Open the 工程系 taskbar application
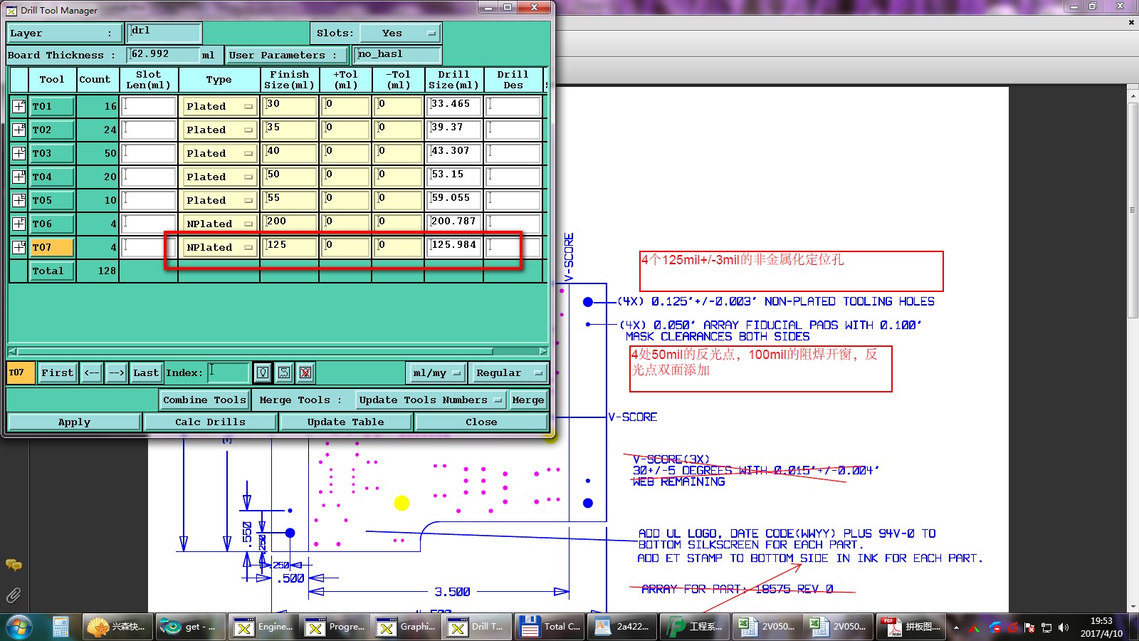Viewport: 1139px width, 641px height. tap(695, 627)
